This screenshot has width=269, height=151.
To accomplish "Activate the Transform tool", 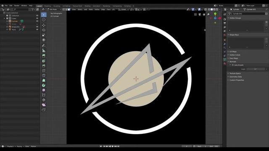I will coord(44,40).
